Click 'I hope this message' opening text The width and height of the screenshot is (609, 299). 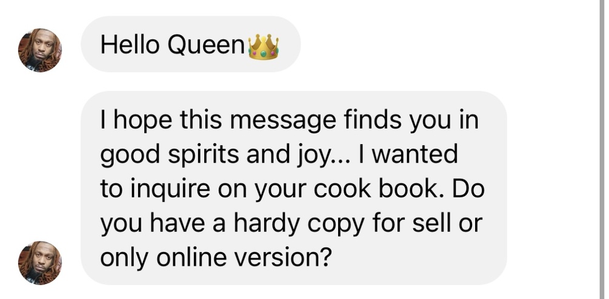pyautogui.click(x=218, y=120)
